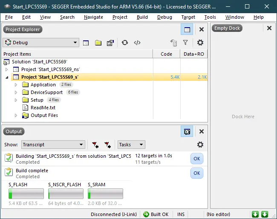This screenshot has height=219, width=277.
Task: Open the Build menu
Action: [142, 17]
